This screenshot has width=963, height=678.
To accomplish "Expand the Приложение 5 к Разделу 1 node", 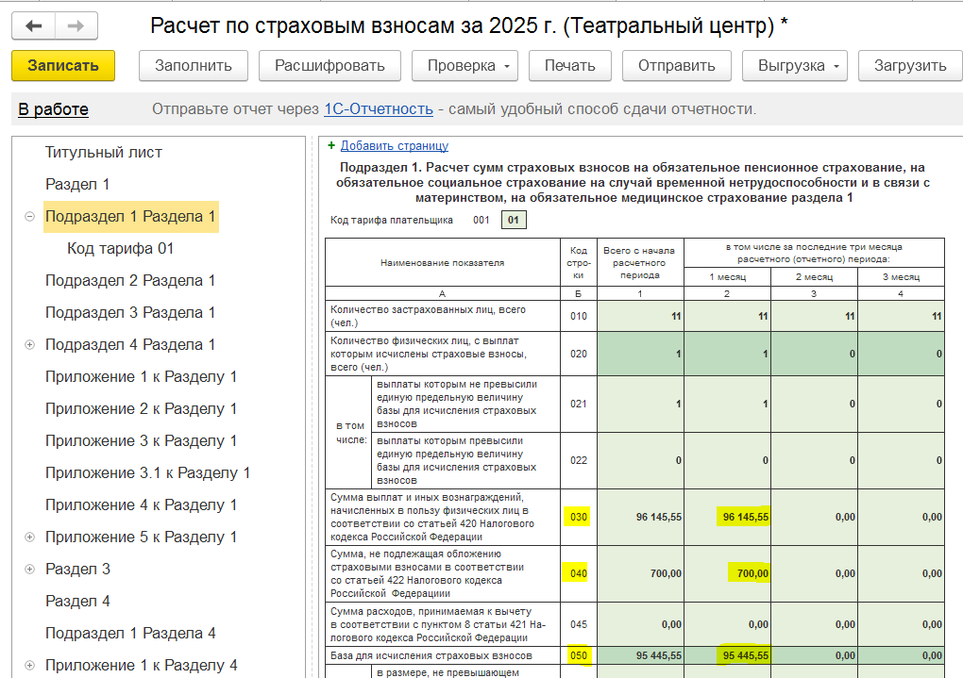I will pos(29,537).
